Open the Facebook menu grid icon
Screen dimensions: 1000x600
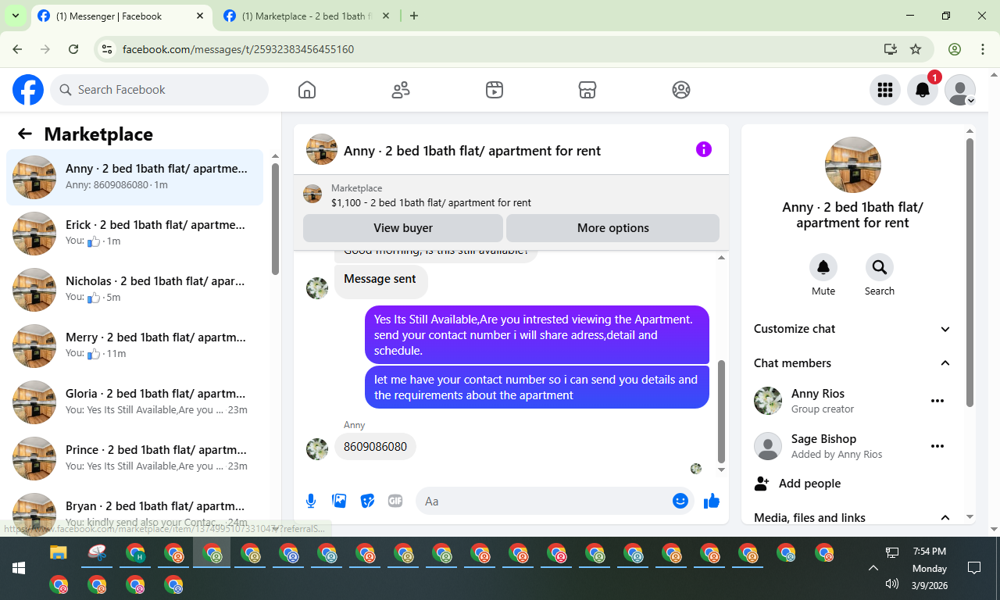[x=885, y=90]
